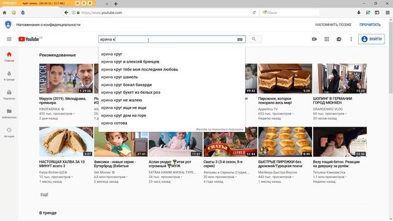Open История in the sidebar
Image resolution: width=393 pixels, height=221 pixels.
tap(9, 133)
